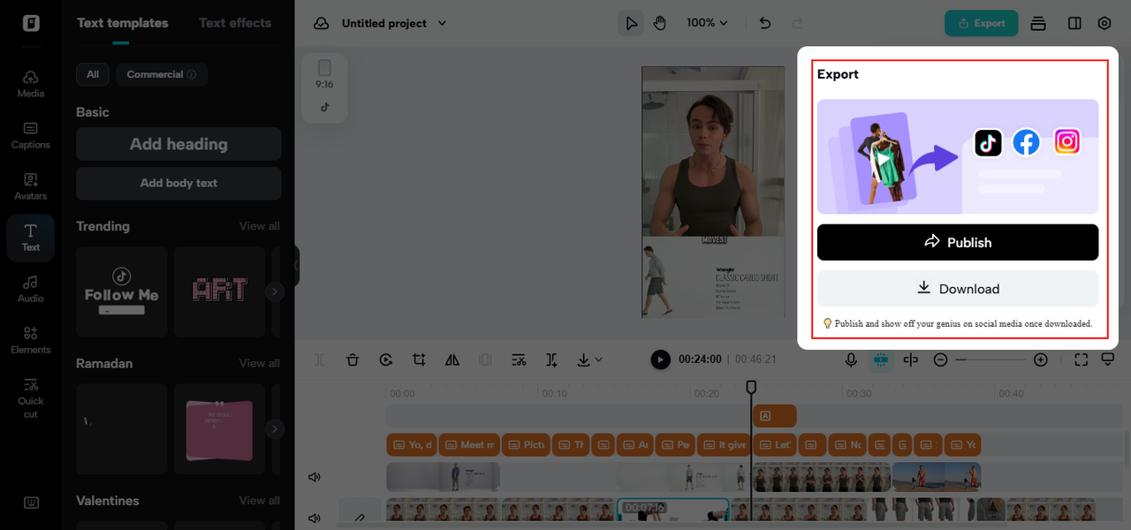Click the Download button
Screen dimensions: 1131x530
click(957, 289)
